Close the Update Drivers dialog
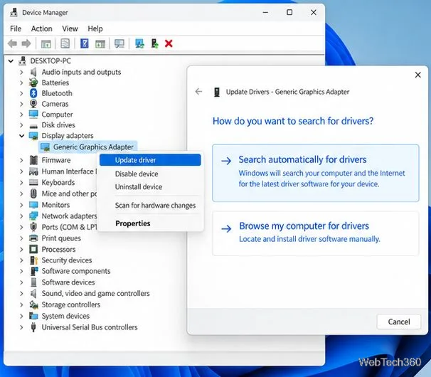431x377 pixels. coord(417,75)
